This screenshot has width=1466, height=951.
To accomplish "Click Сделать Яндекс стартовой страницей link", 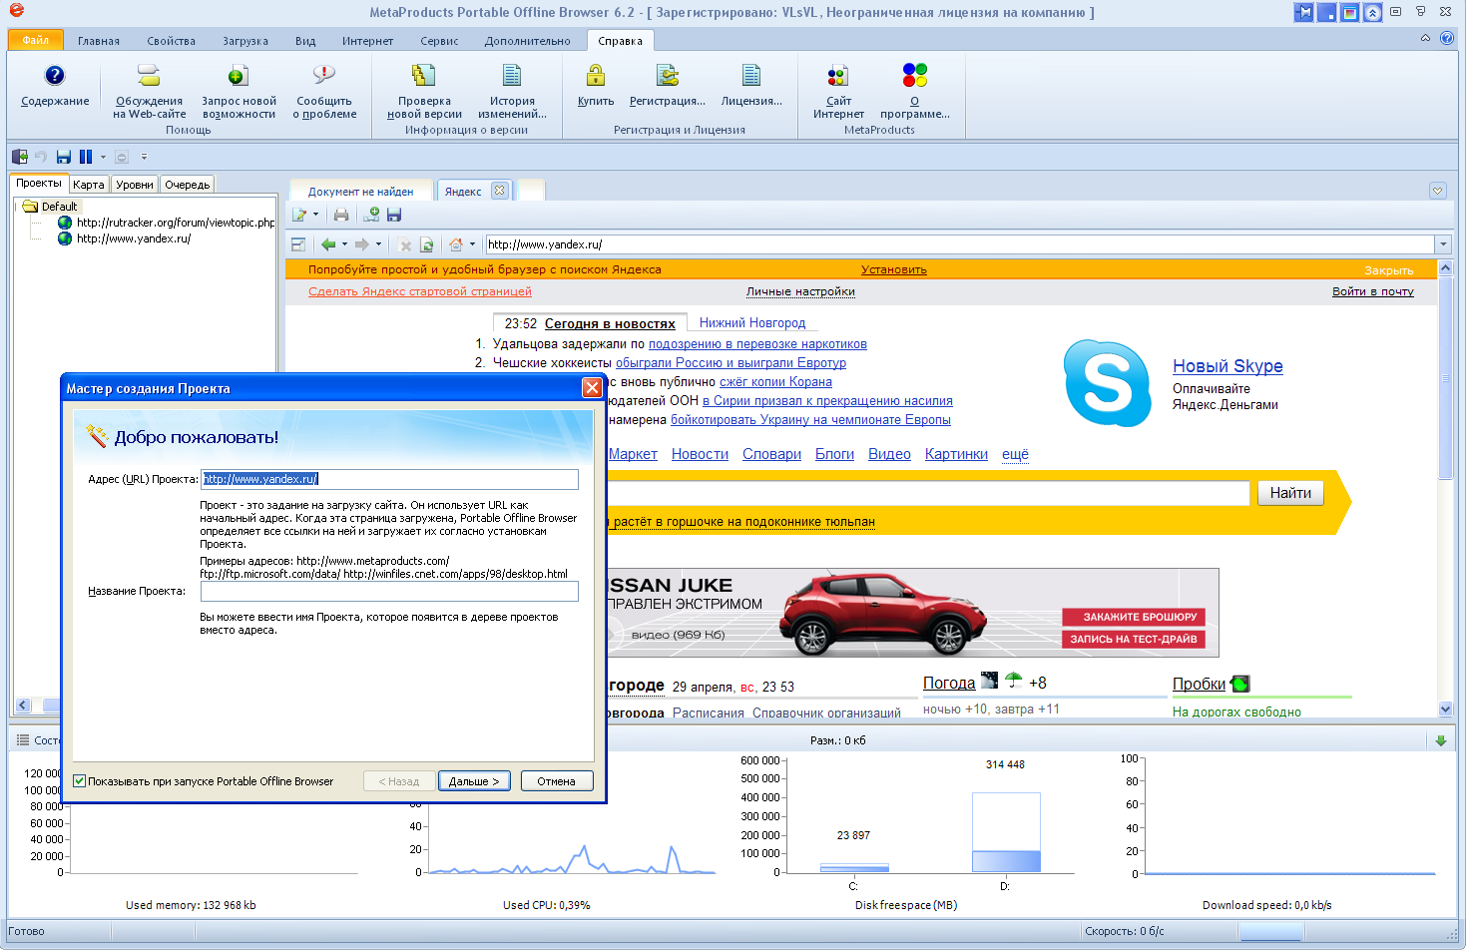I will coord(420,291).
